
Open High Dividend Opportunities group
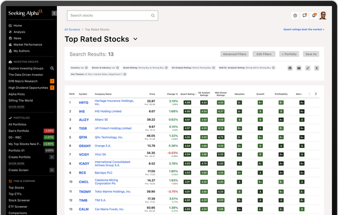point(28,88)
